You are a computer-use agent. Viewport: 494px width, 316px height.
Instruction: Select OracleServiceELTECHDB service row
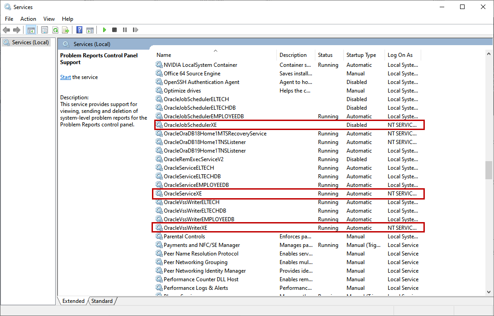click(x=288, y=177)
